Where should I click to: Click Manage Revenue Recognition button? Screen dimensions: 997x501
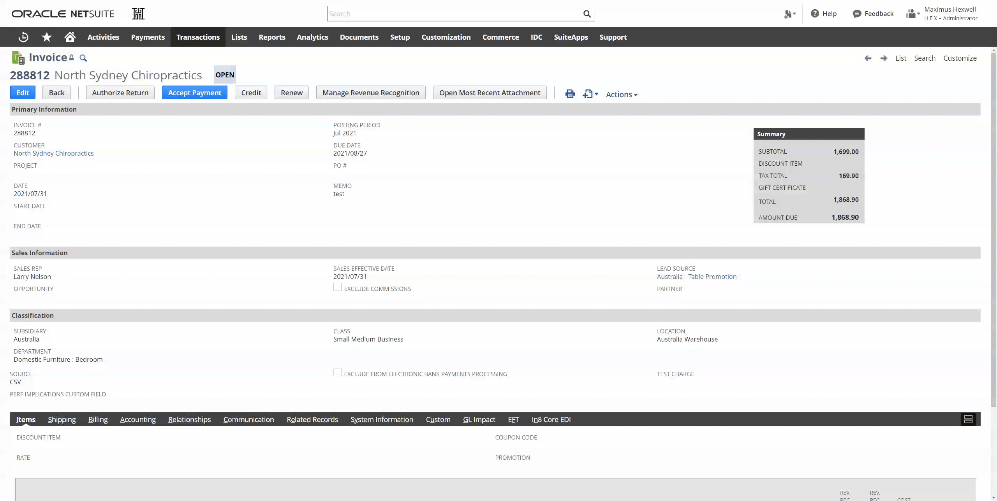(x=371, y=93)
